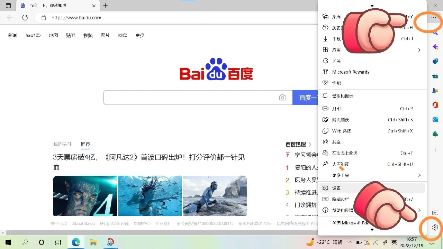The width and height of the screenshot is (443, 249).
Task: Open 性能 (Performance) menu entry
Action: pyautogui.click(x=372, y=83)
